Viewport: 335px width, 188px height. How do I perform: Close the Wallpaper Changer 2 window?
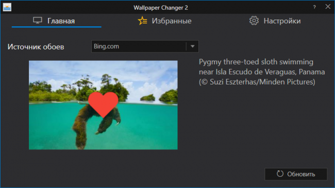coord(328,7)
